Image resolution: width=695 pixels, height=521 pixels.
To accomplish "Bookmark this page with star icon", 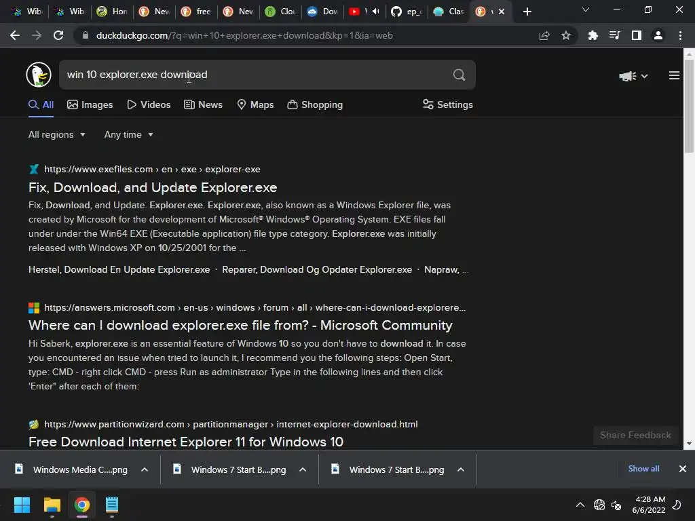I will tap(566, 35).
